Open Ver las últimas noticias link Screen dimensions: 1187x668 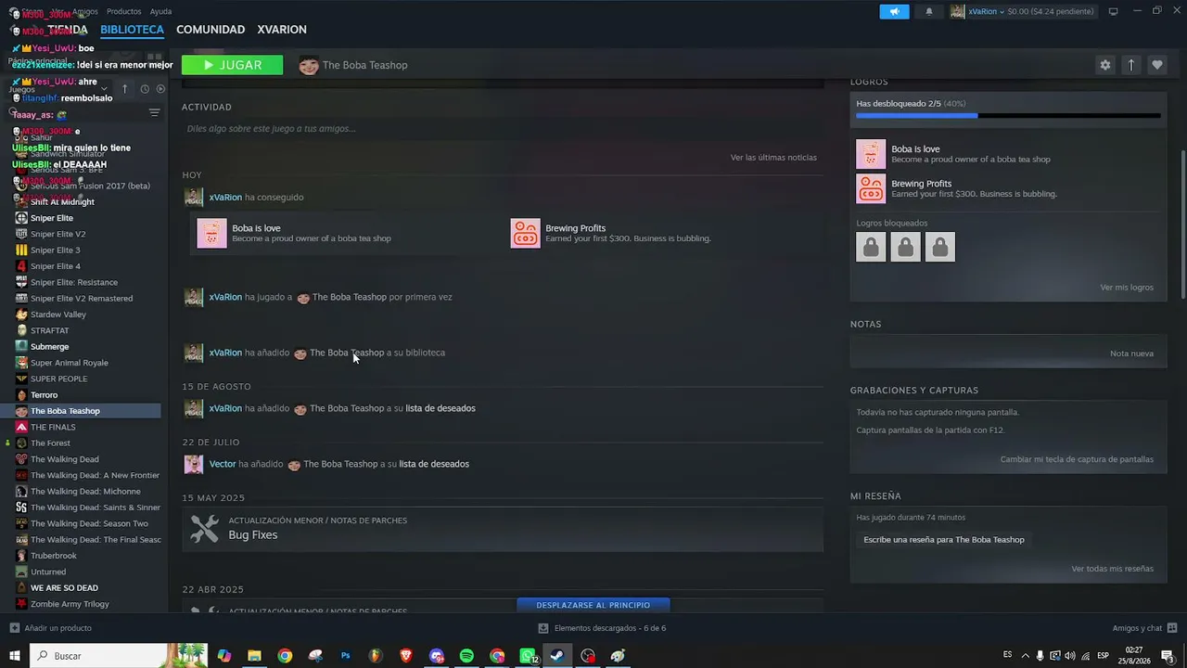(773, 158)
